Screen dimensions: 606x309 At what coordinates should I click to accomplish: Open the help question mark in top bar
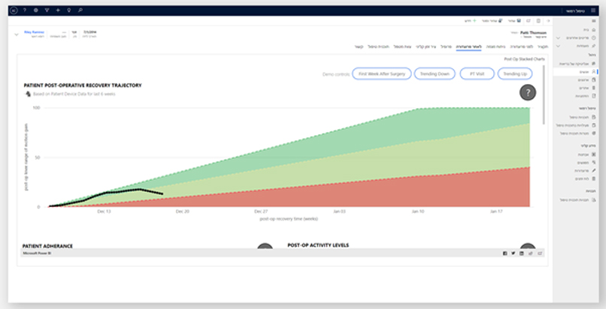click(x=25, y=10)
